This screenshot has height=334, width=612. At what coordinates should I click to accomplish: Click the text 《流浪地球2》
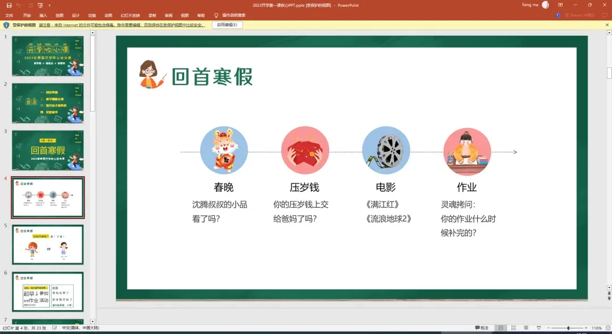click(388, 219)
